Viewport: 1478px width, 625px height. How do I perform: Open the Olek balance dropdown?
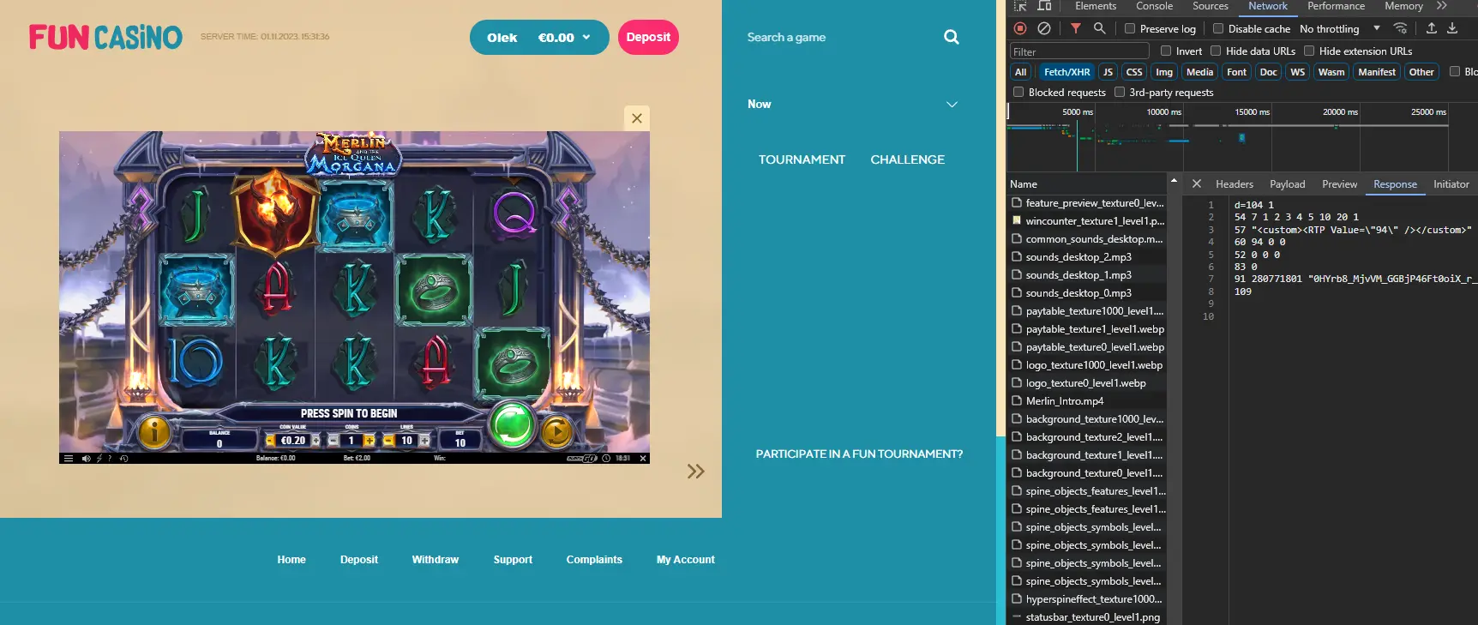(539, 37)
